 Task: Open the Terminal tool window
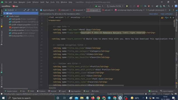[x=52, y=91]
